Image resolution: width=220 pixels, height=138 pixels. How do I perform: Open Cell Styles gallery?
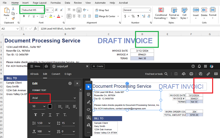click(x=184, y=13)
